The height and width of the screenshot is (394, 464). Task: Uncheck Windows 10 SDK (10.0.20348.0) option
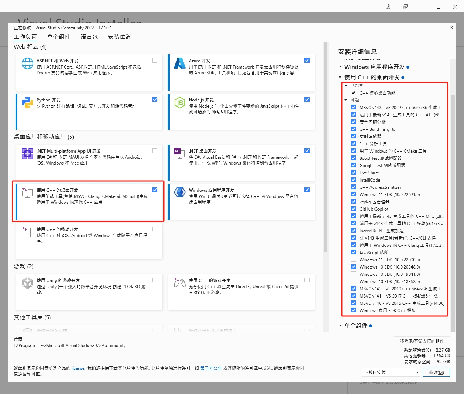pyautogui.click(x=353, y=267)
